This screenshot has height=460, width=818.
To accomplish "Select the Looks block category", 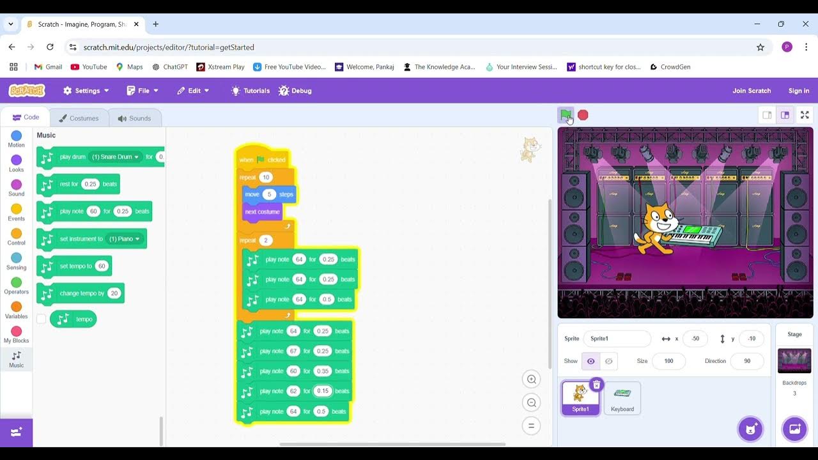I will click(x=17, y=164).
